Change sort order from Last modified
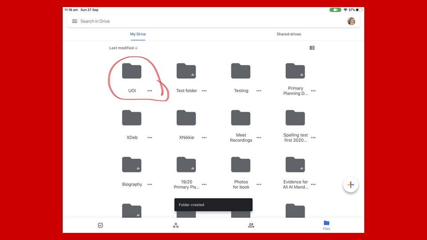 124,48
